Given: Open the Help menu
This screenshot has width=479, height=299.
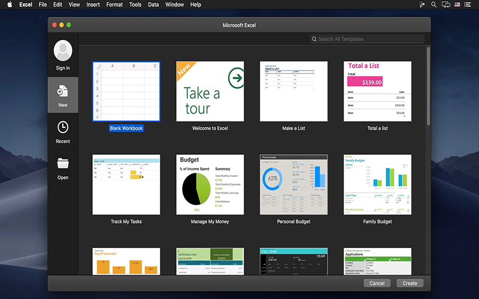Looking at the screenshot, I should [196, 4].
